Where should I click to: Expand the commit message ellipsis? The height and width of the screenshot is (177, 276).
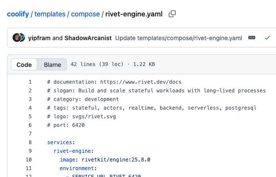pos(252,38)
